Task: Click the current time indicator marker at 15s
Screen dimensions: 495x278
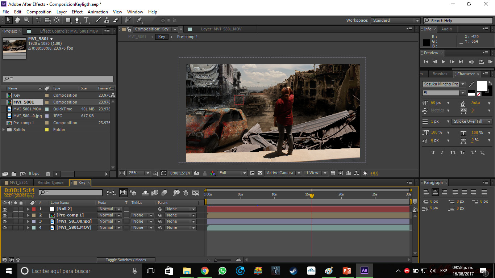Action: [312, 195]
